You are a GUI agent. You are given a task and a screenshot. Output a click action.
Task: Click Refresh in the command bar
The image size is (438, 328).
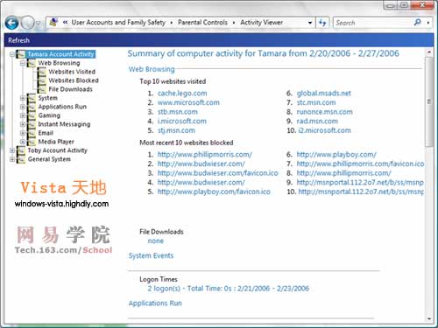[18, 40]
